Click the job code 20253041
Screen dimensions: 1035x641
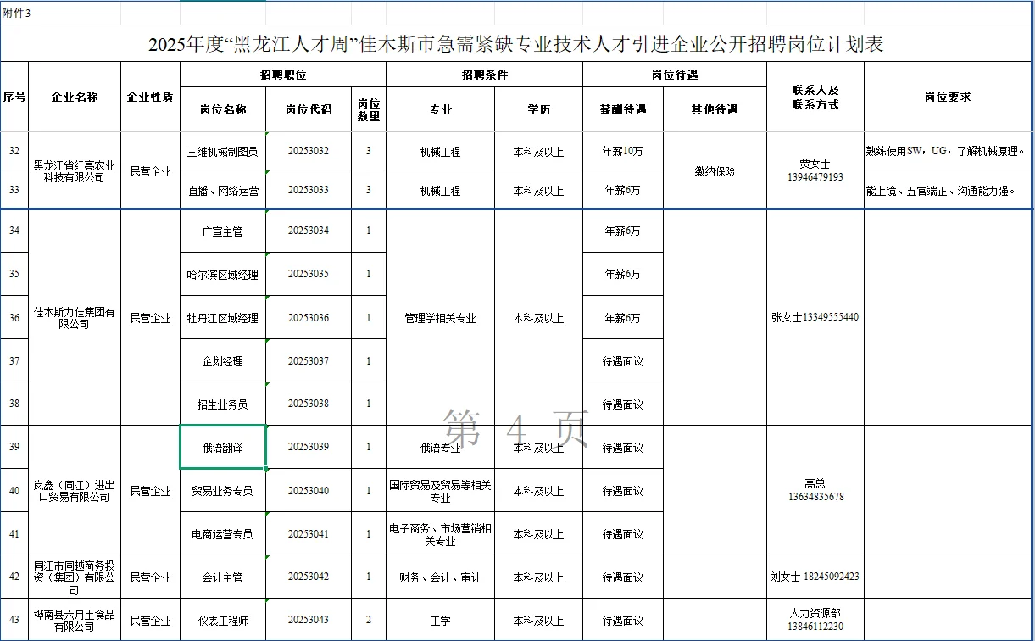[309, 533]
